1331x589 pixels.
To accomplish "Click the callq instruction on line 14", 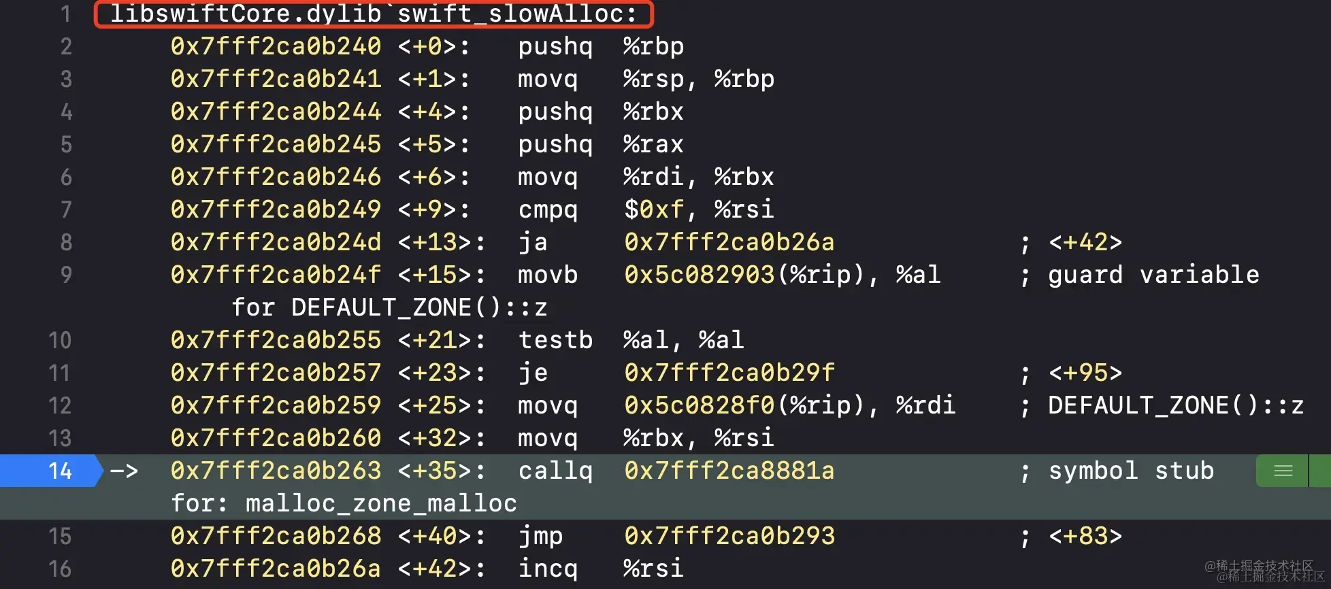I will tap(555, 471).
